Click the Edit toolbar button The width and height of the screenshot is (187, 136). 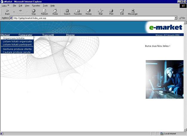click(x=122, y=11)
